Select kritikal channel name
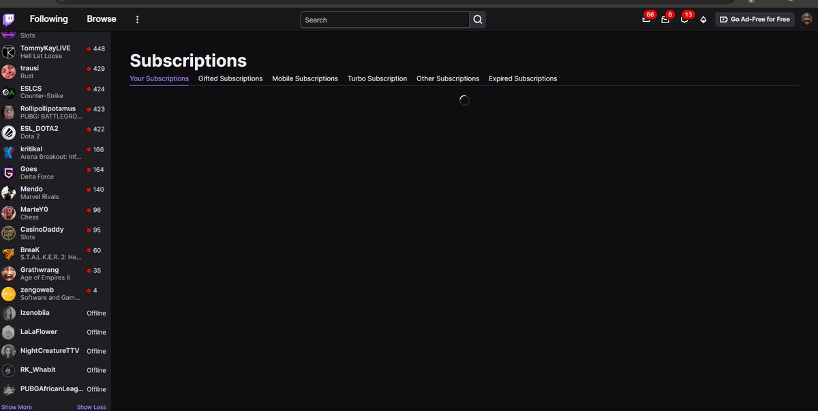Image resolution: width=818 pixels, height=411 pixels. pyautogui.click(x=31, y=149)
